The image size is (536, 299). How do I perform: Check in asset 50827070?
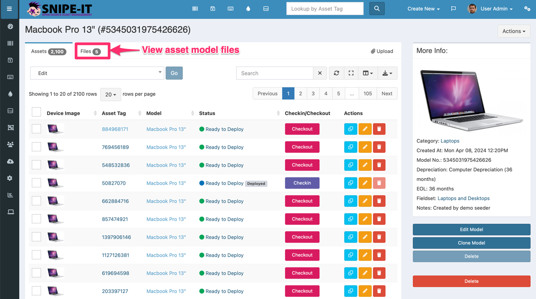click(x=302, y=183)
